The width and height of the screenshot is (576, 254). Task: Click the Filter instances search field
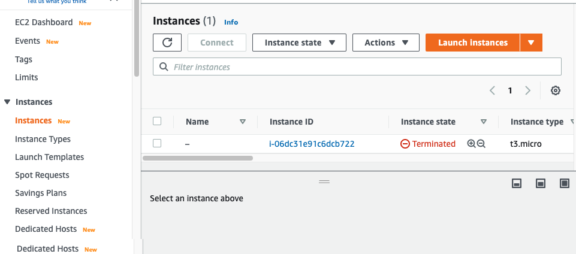(x=357, y=67)
